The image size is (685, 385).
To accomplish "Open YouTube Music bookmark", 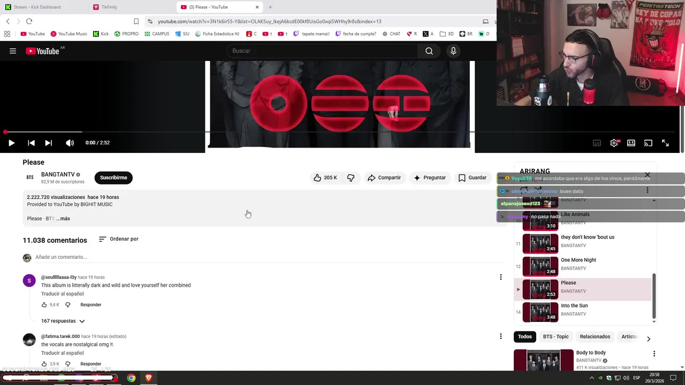I will coord(68,34).
